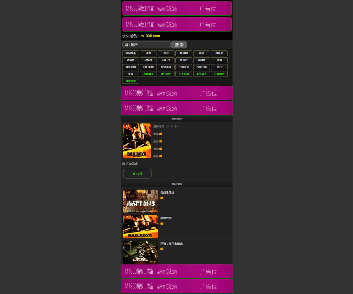The width and height of the screenshot is (353, 294).
Task: Open the 网站首页 home menu item
Action: [x=131, y=53]
